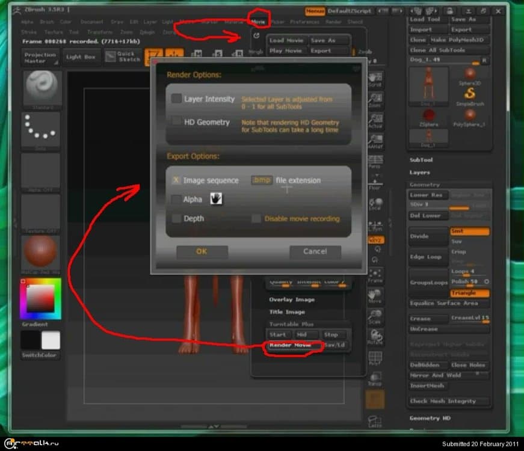This screenshot has width=524, height=451.
Task: Expand the Layers section
Action: [x=420, y=173]
